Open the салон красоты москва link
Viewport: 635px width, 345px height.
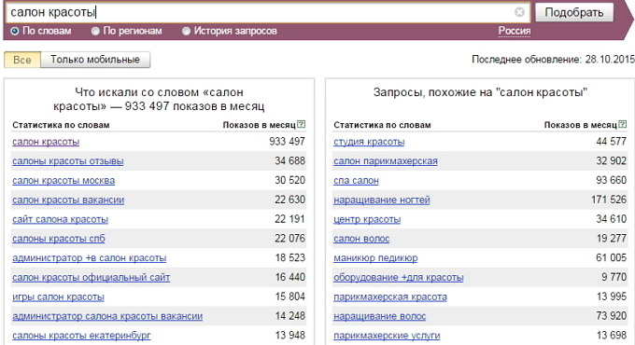(63, 180)
